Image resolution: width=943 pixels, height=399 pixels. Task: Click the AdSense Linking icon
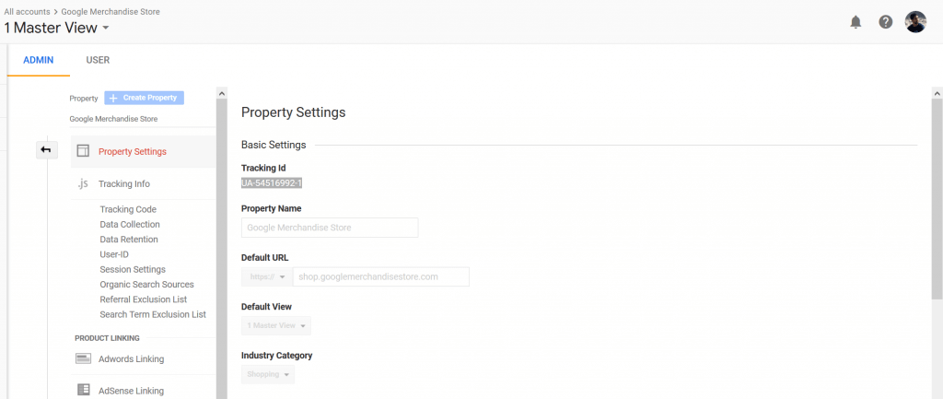pyautogui.click(x=83, y=390)
